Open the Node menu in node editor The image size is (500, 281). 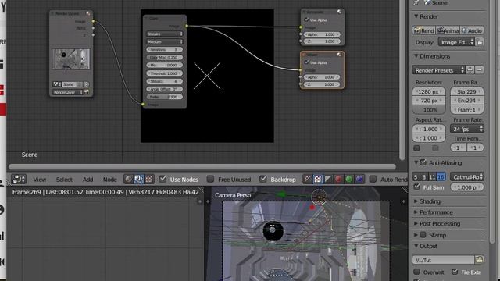pos(109,180)
